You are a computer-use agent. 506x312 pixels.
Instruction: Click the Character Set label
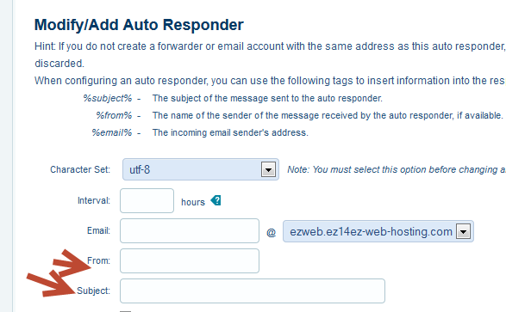(80, 169)
